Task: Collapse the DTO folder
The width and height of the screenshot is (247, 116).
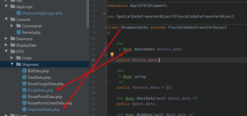Action: (x=6, y=51)
